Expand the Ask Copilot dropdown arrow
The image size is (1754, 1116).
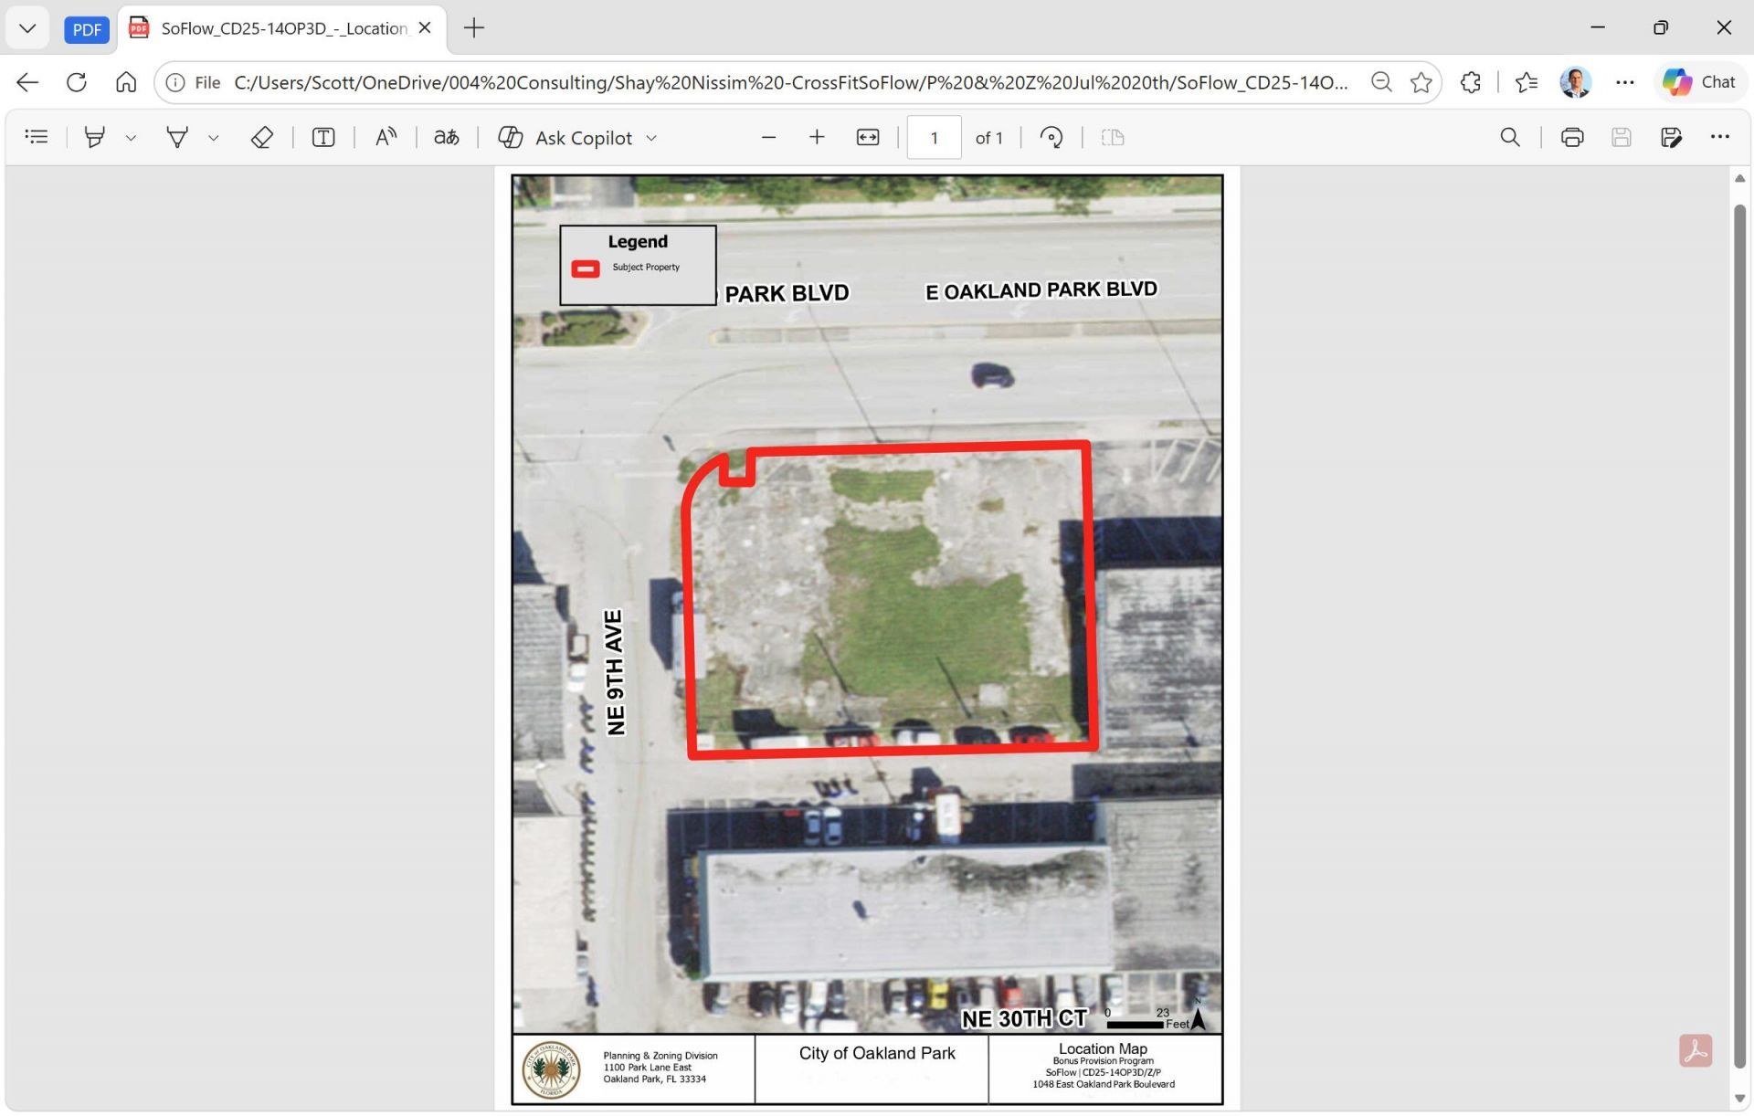[x=651, y=138]
